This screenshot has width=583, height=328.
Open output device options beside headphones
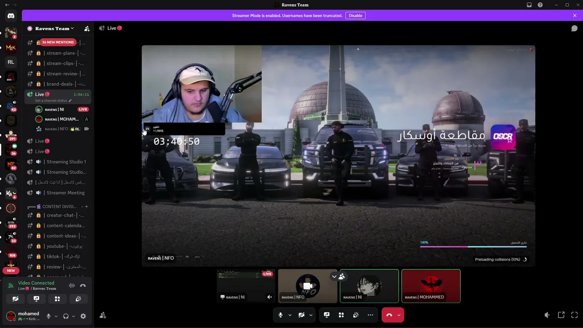[73, 316]
